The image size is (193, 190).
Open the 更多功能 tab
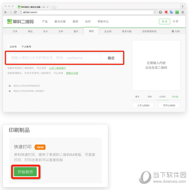click(127, 31)
